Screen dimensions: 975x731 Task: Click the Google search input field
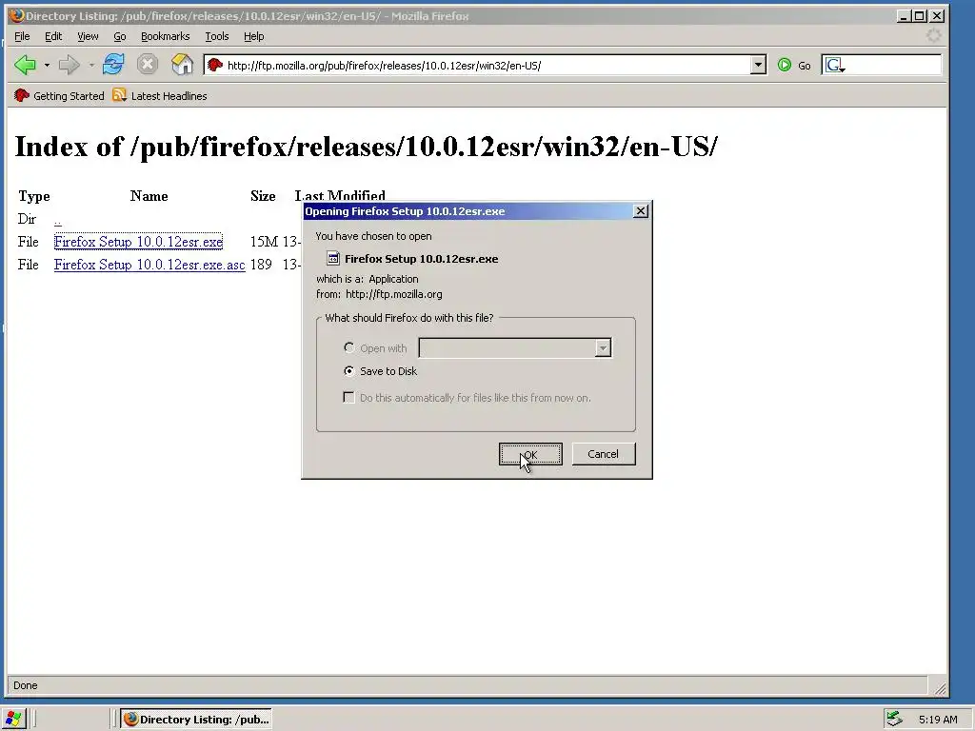pos(893,65)
